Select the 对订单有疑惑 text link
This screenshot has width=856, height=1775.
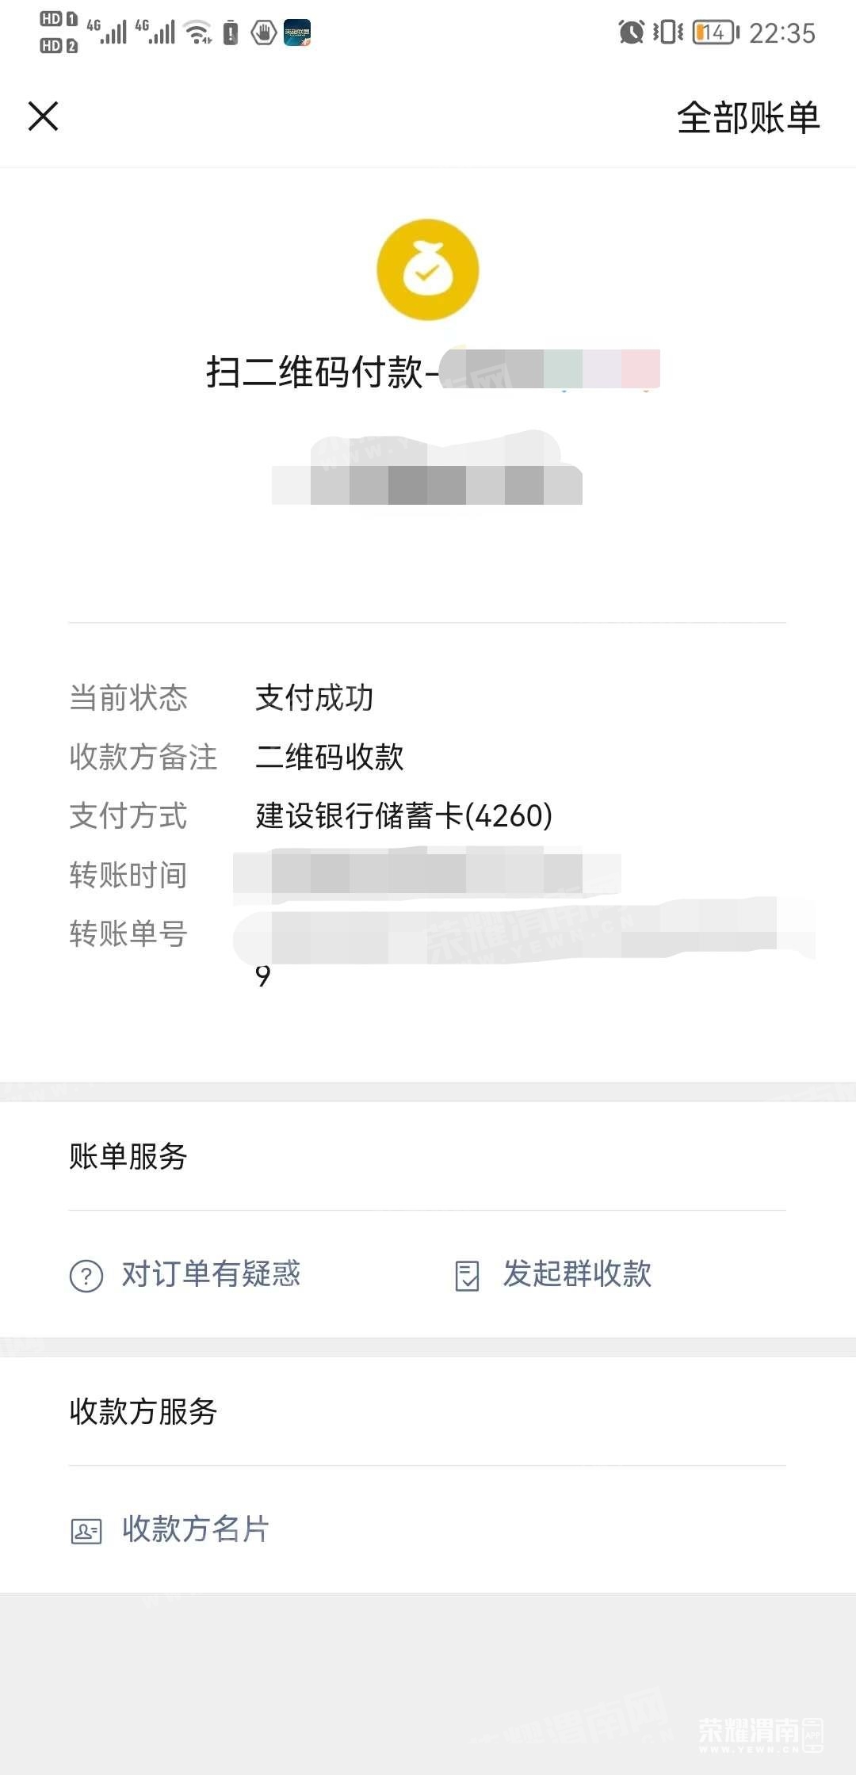click(211, 1274)
